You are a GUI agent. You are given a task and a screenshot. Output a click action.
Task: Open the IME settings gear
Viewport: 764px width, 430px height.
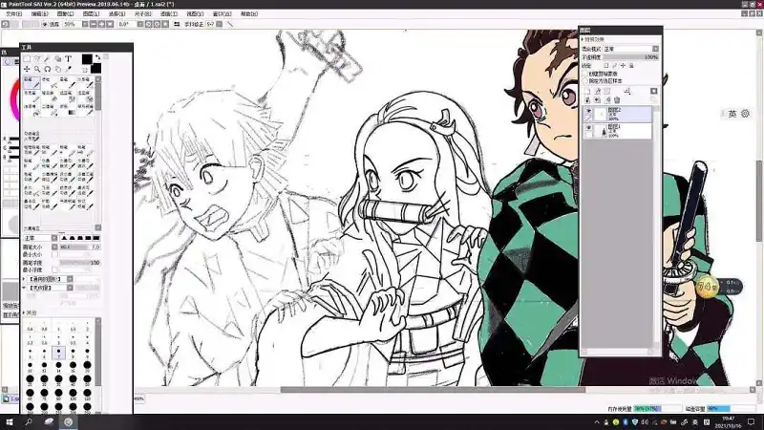745,114
